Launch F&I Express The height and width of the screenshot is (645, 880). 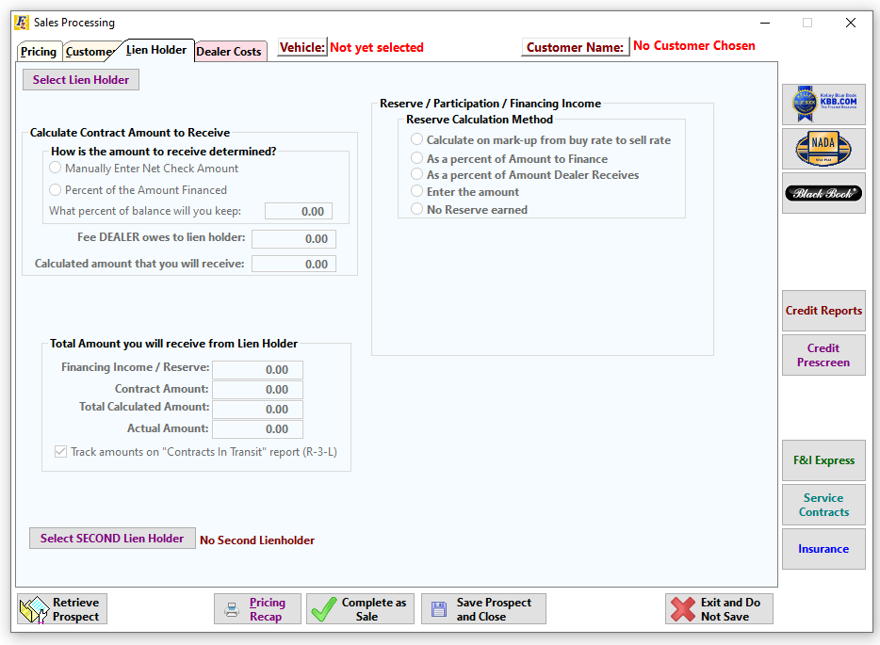pyautogui.click(x=823, y=460)
